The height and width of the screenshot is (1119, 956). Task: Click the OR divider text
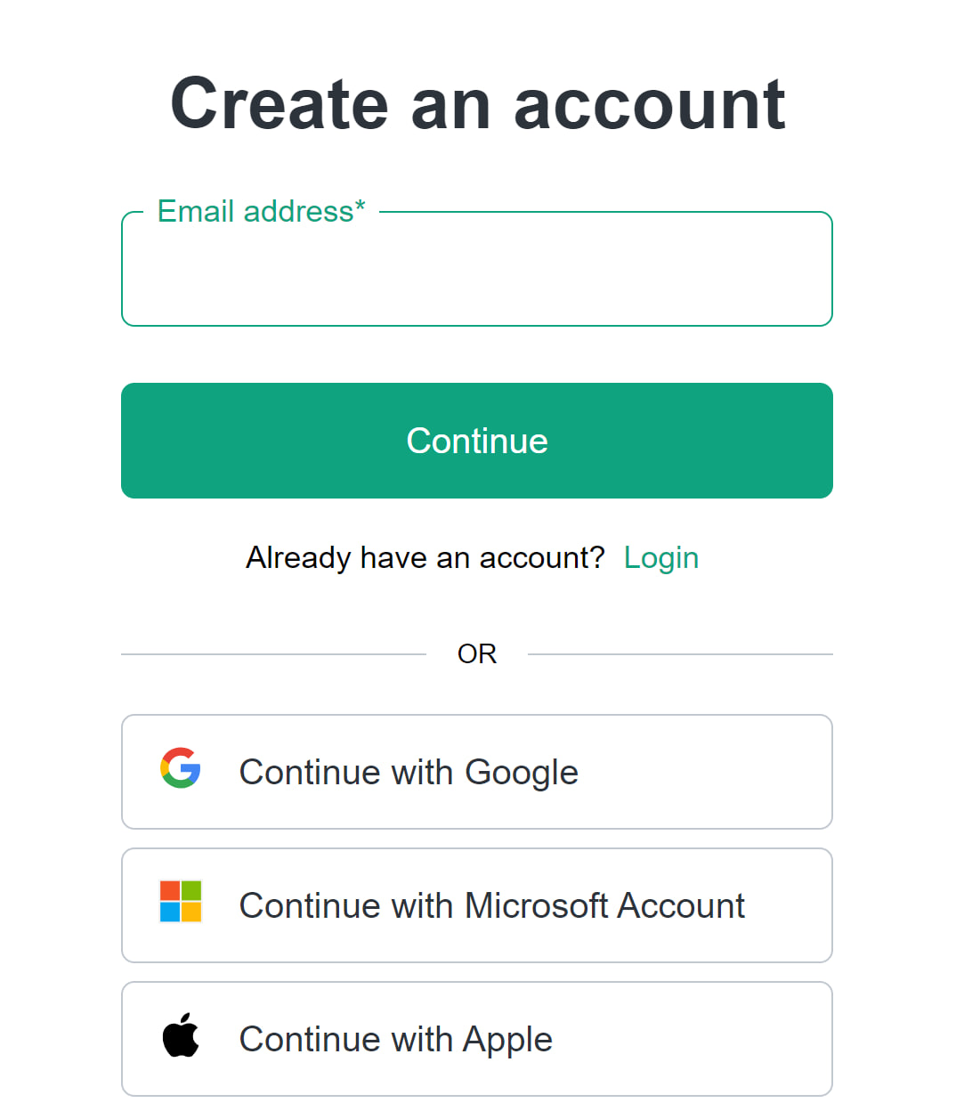coord(477,653)
